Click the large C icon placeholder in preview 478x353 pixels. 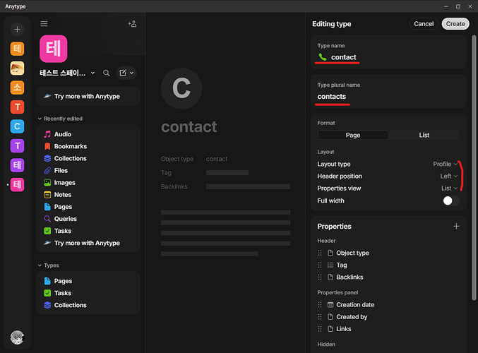181,88
